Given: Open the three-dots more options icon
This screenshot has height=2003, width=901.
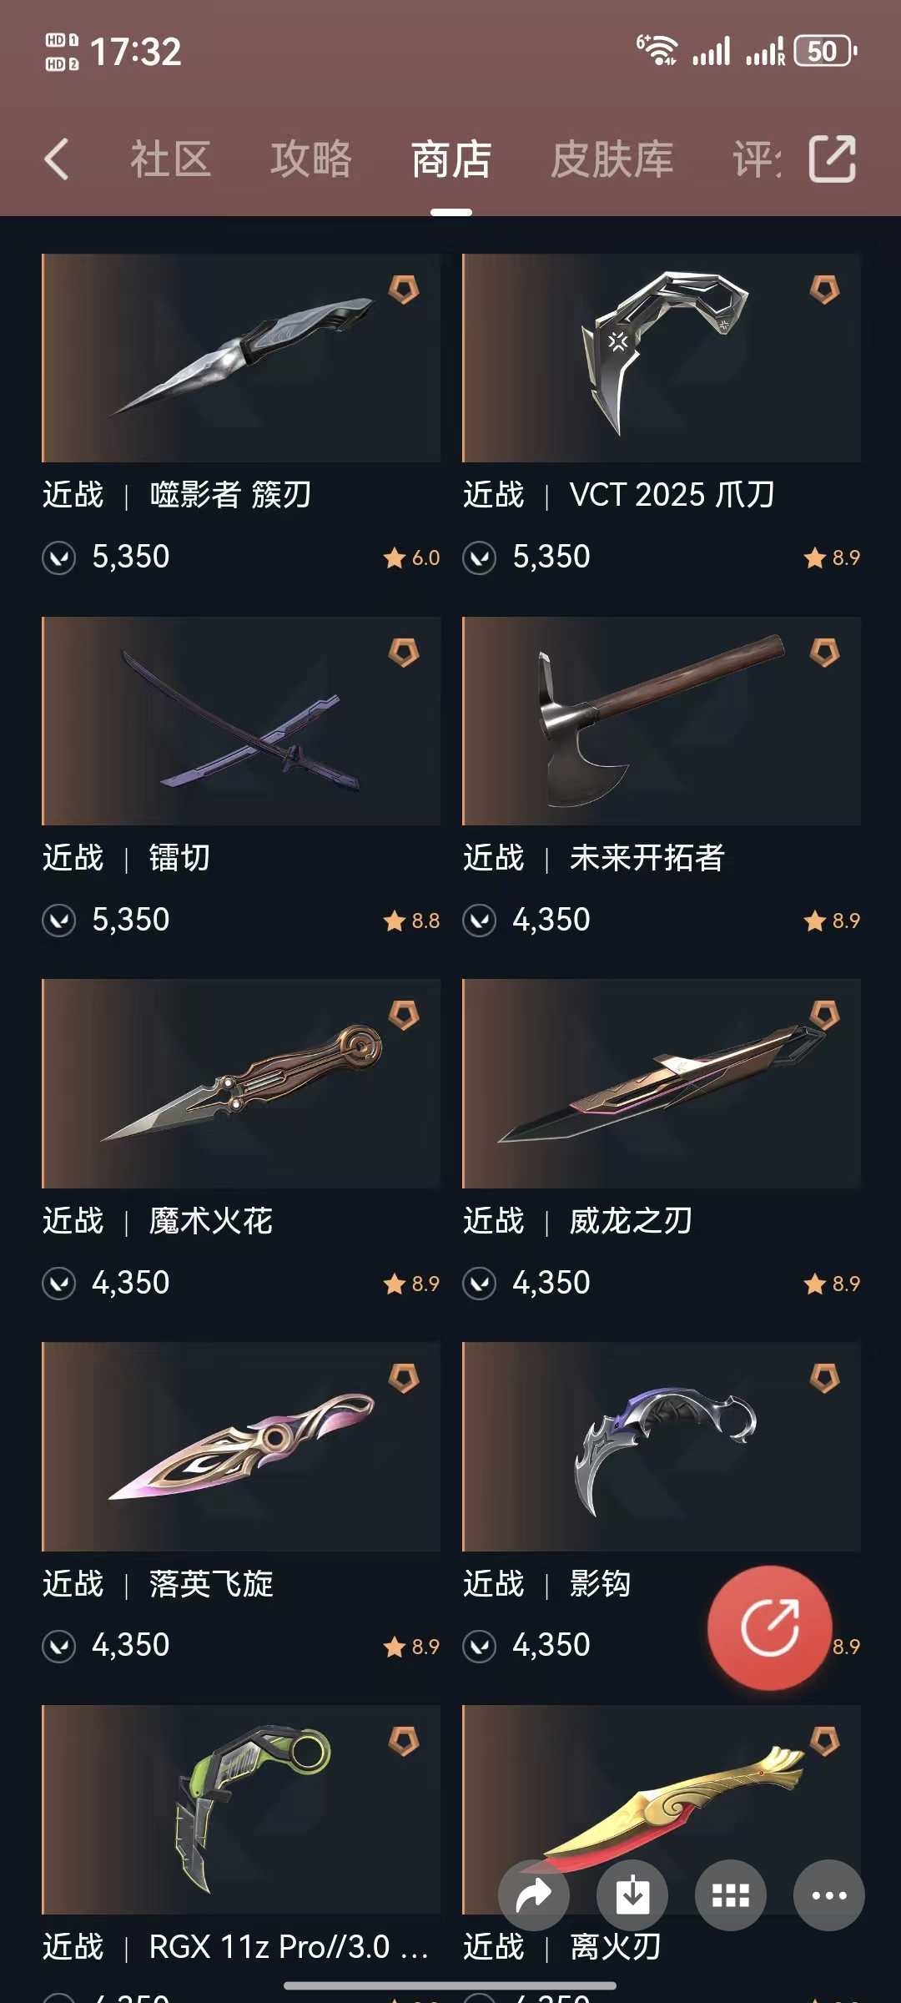Looking at the screenshot, I should pos(829,1895).
